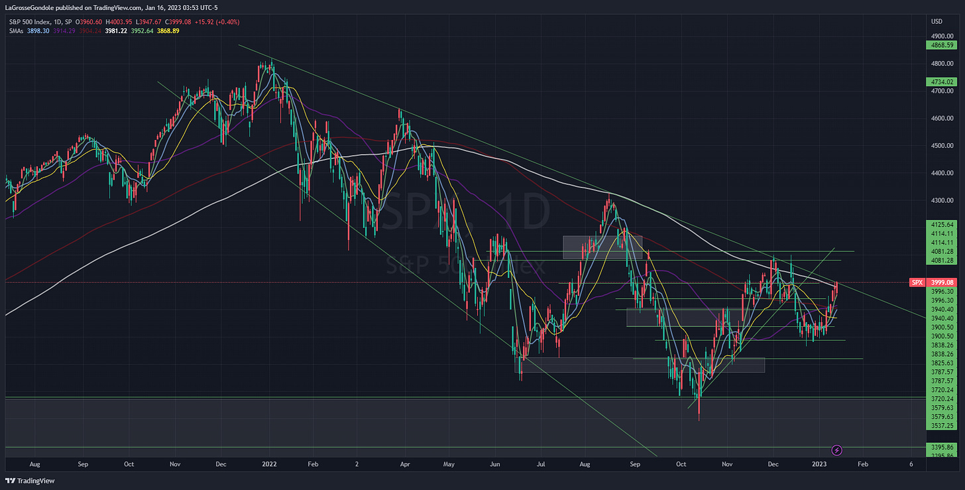Image resolution: width=965 pixels, height=490 pixels.
Task: Click the 4300.00 price axis label
Action: coord(942,200)
